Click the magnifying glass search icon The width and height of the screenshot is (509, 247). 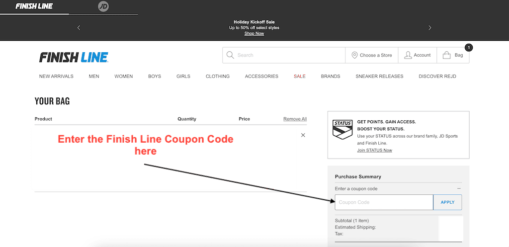coord(230,55)
